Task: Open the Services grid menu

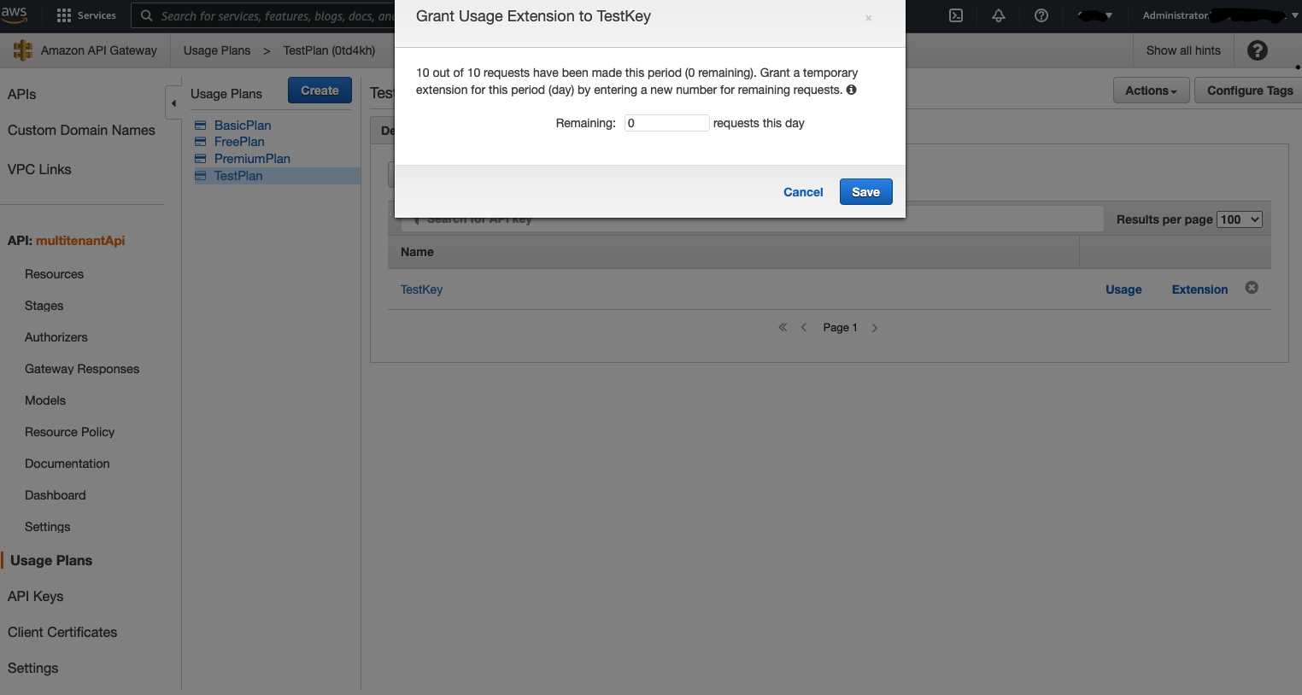Action: [x=86, y=15]
